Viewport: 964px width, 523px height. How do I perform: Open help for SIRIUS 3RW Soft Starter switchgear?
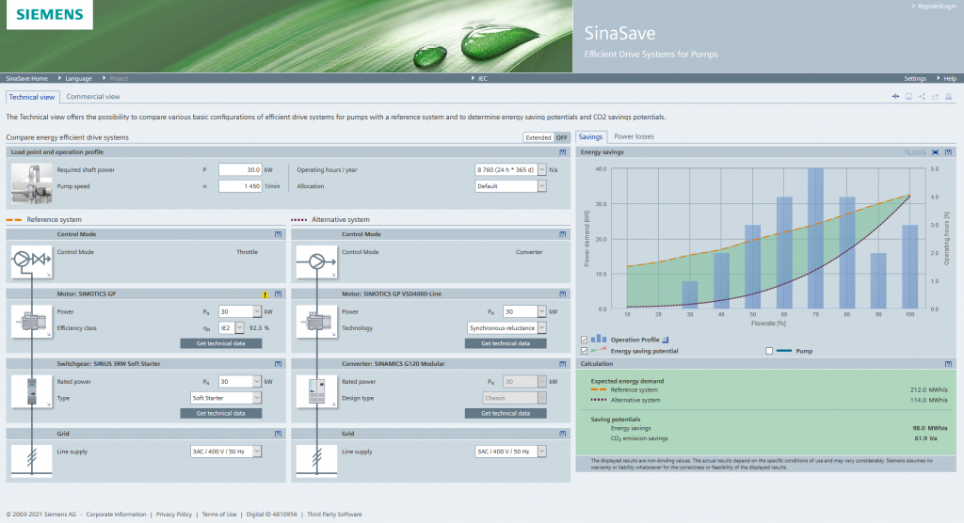pyautogui.click(x=278, y=364)
